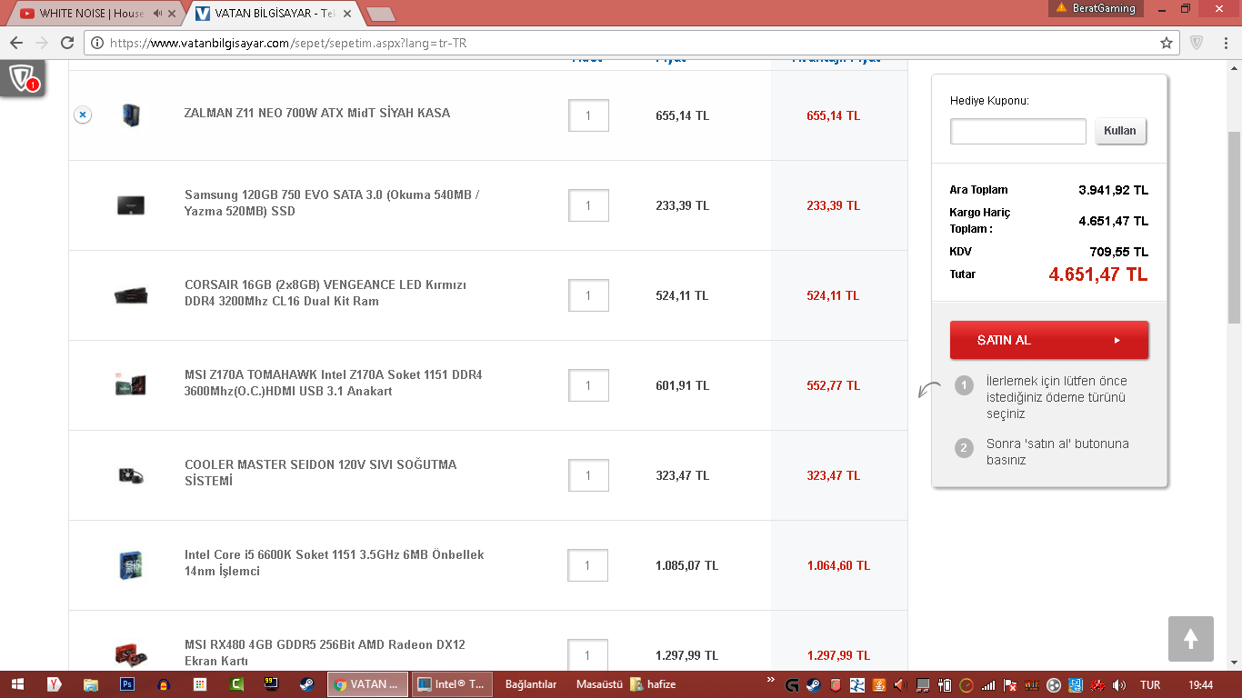Reload the Vatan Bilgisayar page
The height and width of the screenshot is (698, 1242).
[67, 43]
